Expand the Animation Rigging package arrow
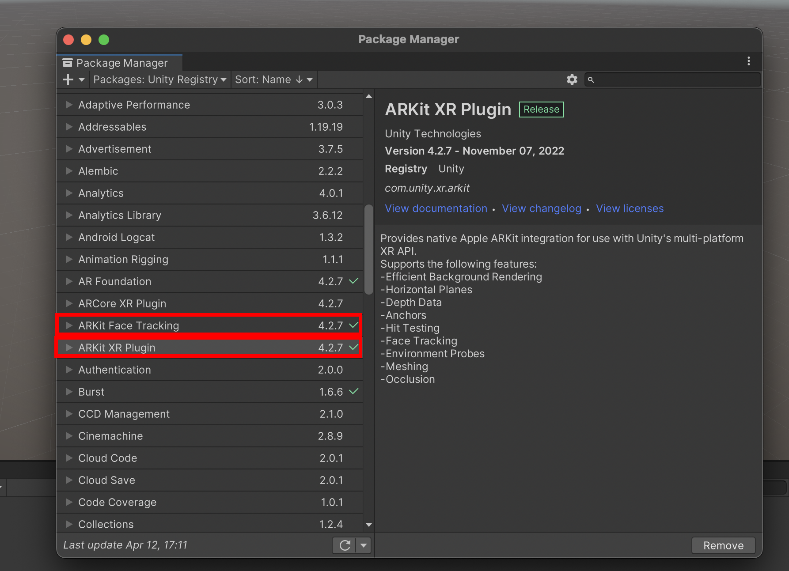This screenshot has height=571, width=789. click(69, 259)
